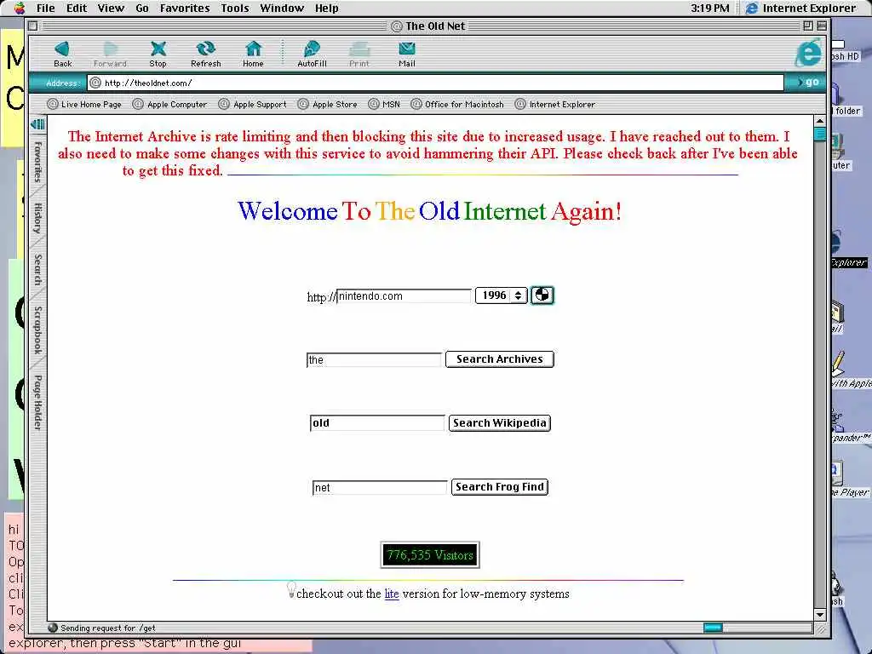Open the Page Holder side tab
The height and width of the screenshot is (654, 872).
(x=37, y=402)
